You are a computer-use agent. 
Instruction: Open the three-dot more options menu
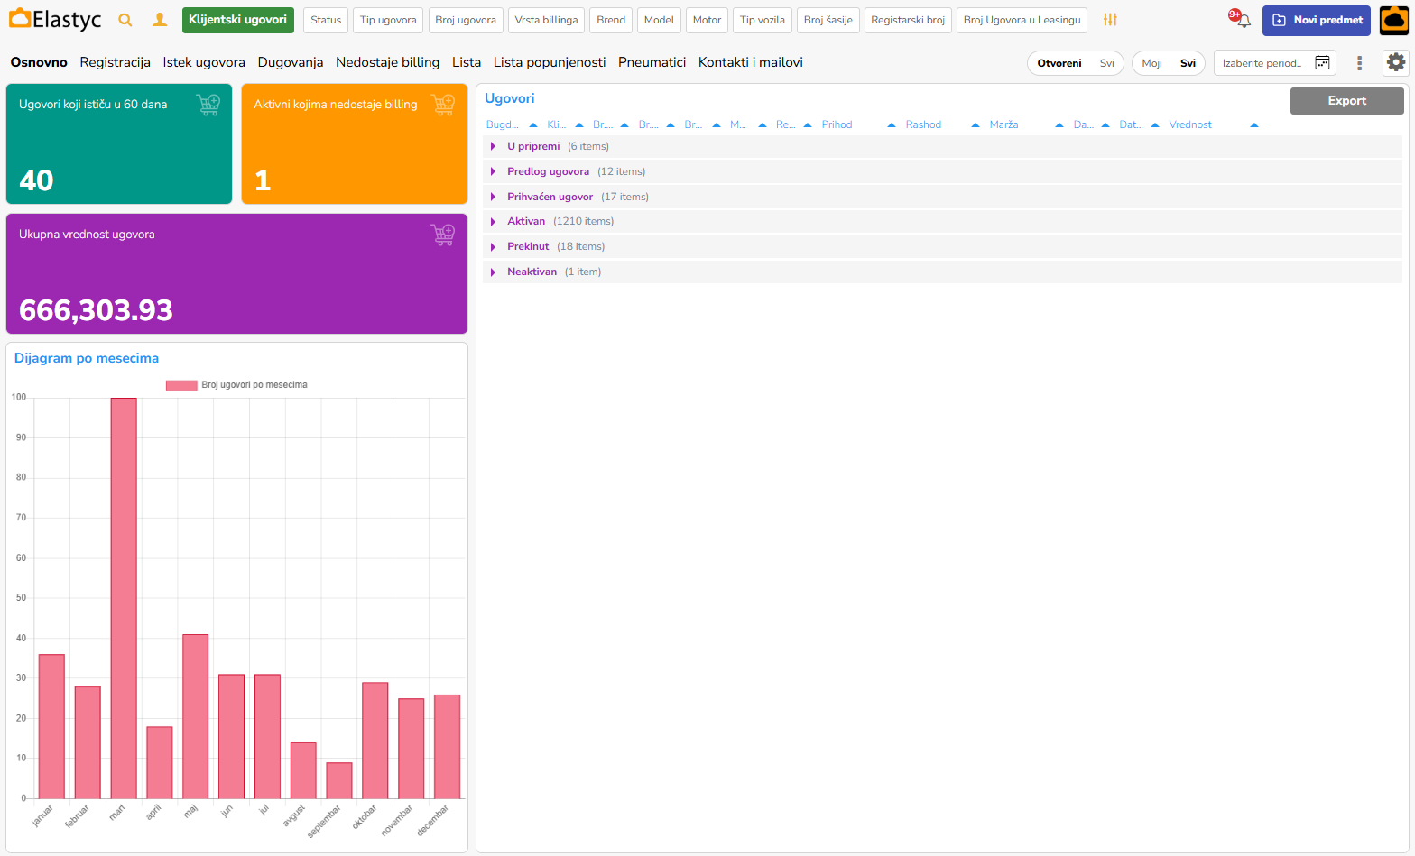coord(1359,63)
